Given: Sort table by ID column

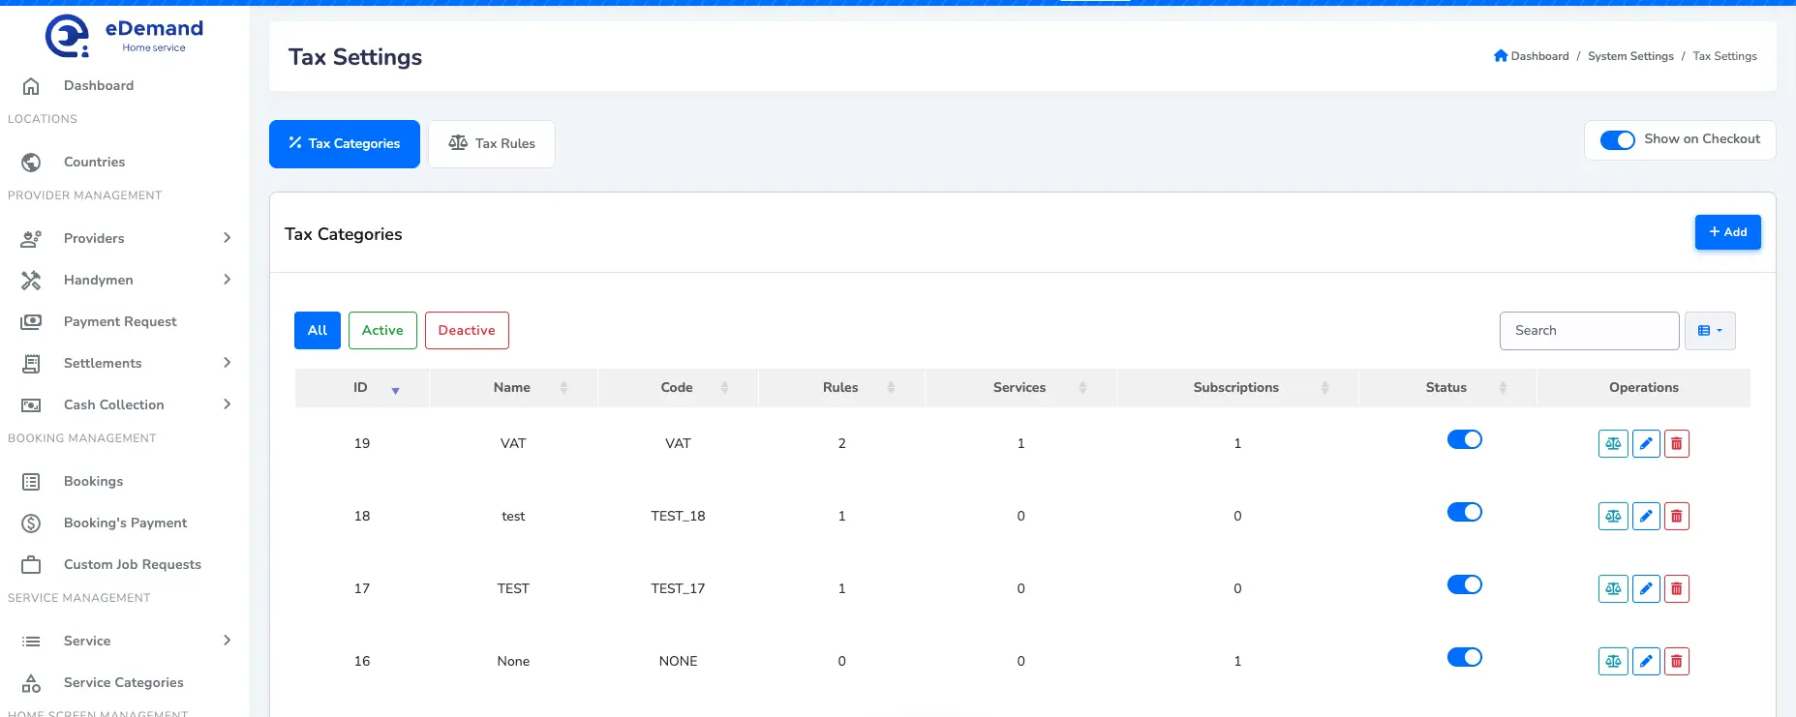Looking at the screenshot, I should [x=362, y=388].
